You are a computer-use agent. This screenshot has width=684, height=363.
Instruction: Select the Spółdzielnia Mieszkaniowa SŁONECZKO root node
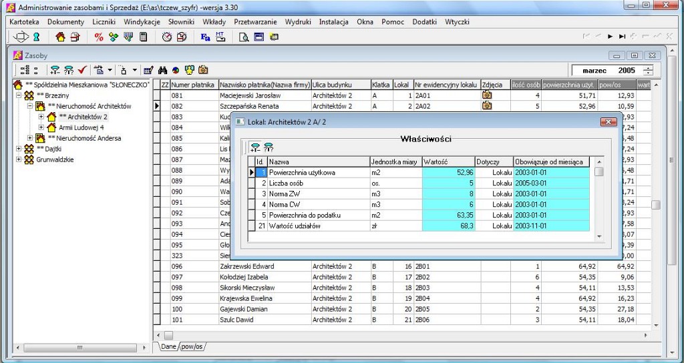click(x=88, y=85)
